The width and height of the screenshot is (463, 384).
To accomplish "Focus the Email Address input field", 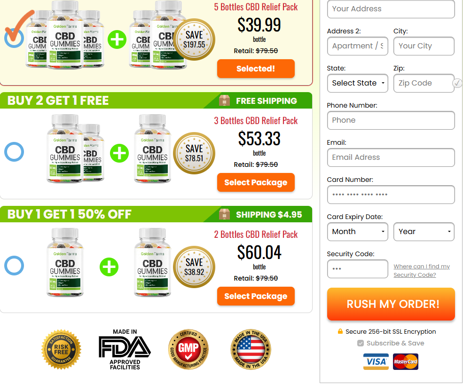I will pyautogui.click(x=391, y=157).
